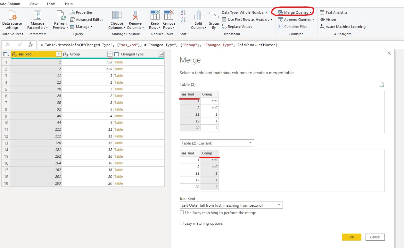Open Vision AI insight
Screen dimensions: 404x248
[328, 20]
